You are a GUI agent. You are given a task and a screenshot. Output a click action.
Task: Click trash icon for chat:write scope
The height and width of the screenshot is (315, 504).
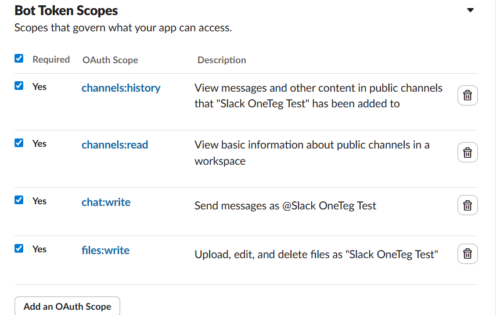point(467,205)
